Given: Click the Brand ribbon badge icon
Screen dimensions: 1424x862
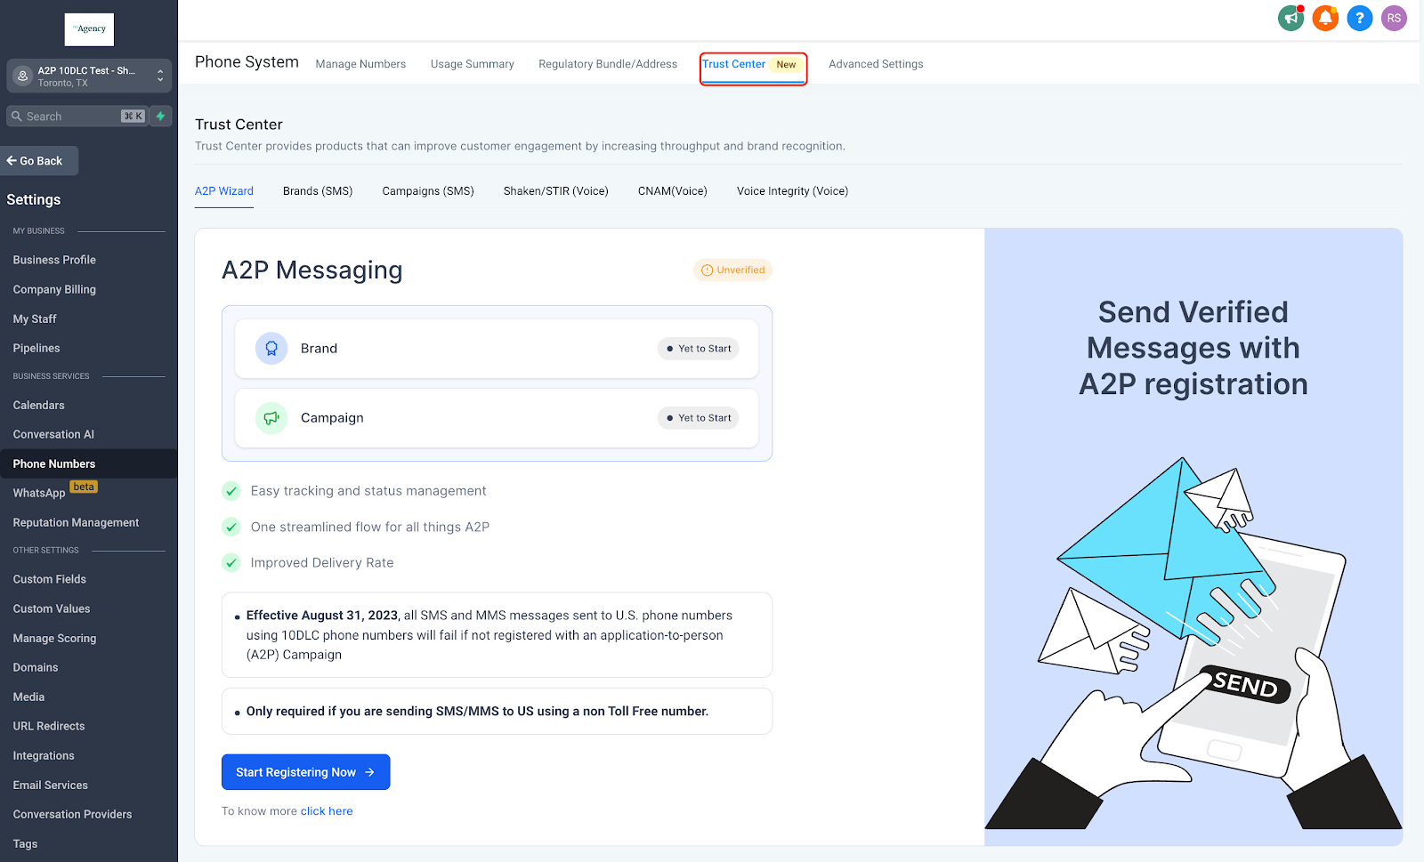Looking at the screenshot, I should click(x=271, y=349).
